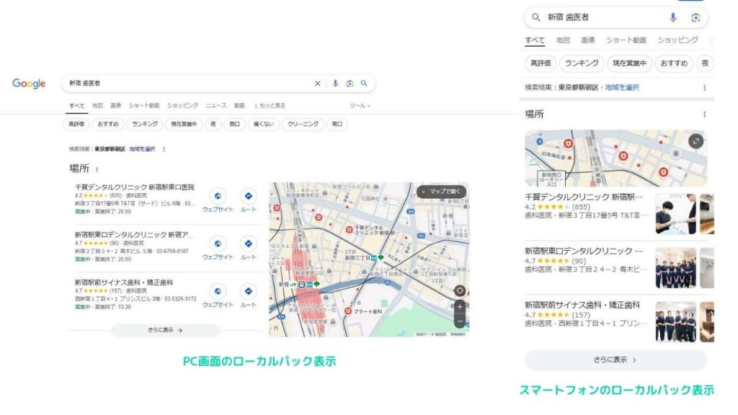Expand the smartphone map to full screen
This screenshot has width=738, height=415.
tap(695, 141)
